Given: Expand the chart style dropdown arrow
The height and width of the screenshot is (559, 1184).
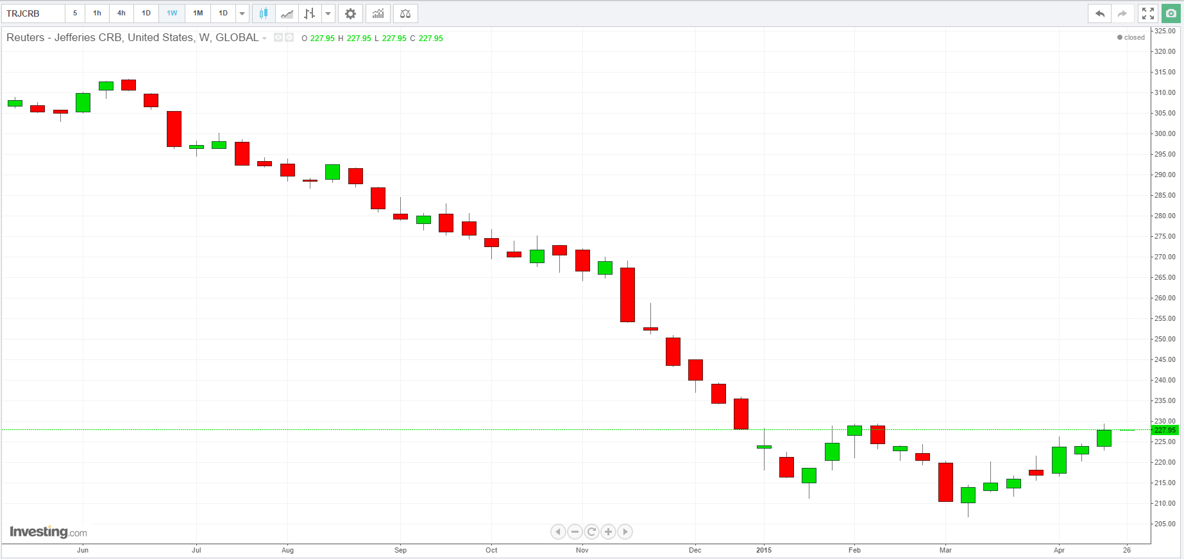Looking at the screenshot, I should click(328, 13).
